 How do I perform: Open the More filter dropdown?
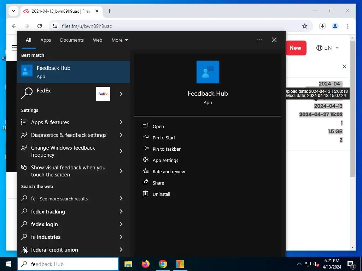(119, 40)
